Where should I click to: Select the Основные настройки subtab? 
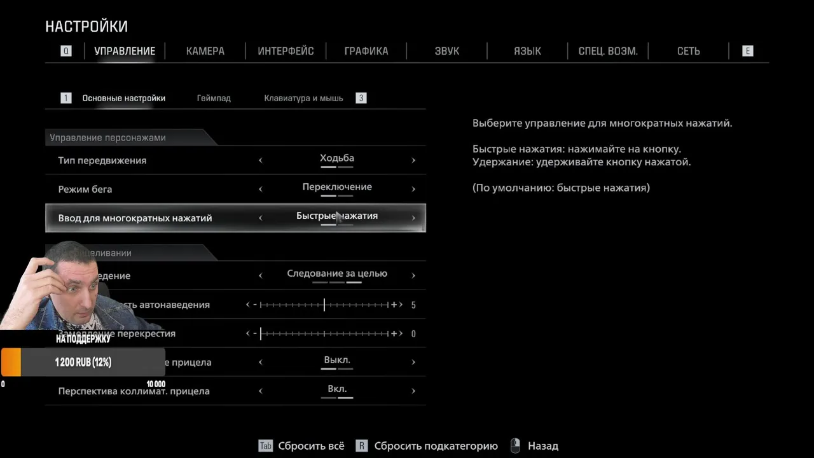[x=124, y=98]
